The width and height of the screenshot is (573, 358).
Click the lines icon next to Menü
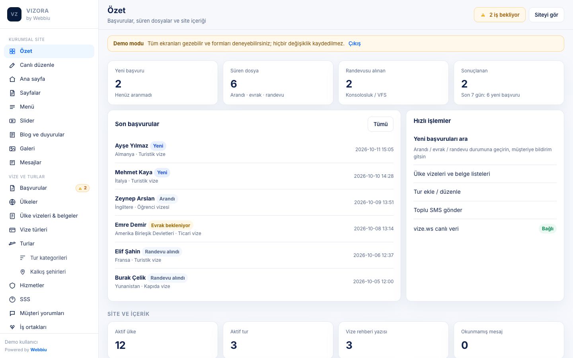tap(12, 107)
